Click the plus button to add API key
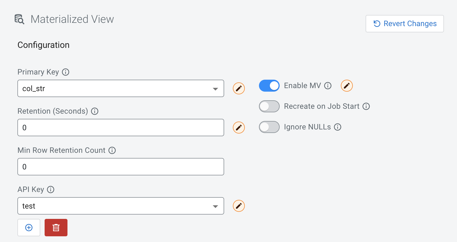457x242 pixels. [29, 228]
